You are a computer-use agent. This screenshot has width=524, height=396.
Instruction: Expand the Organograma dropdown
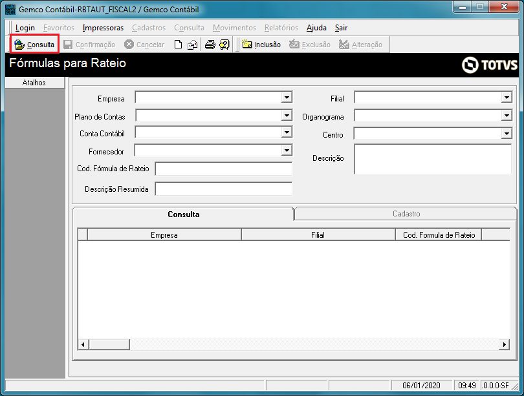click(x=507, y=116)
